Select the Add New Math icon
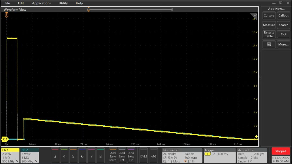This screenshot has height=164, width=292. pos(113,156)
